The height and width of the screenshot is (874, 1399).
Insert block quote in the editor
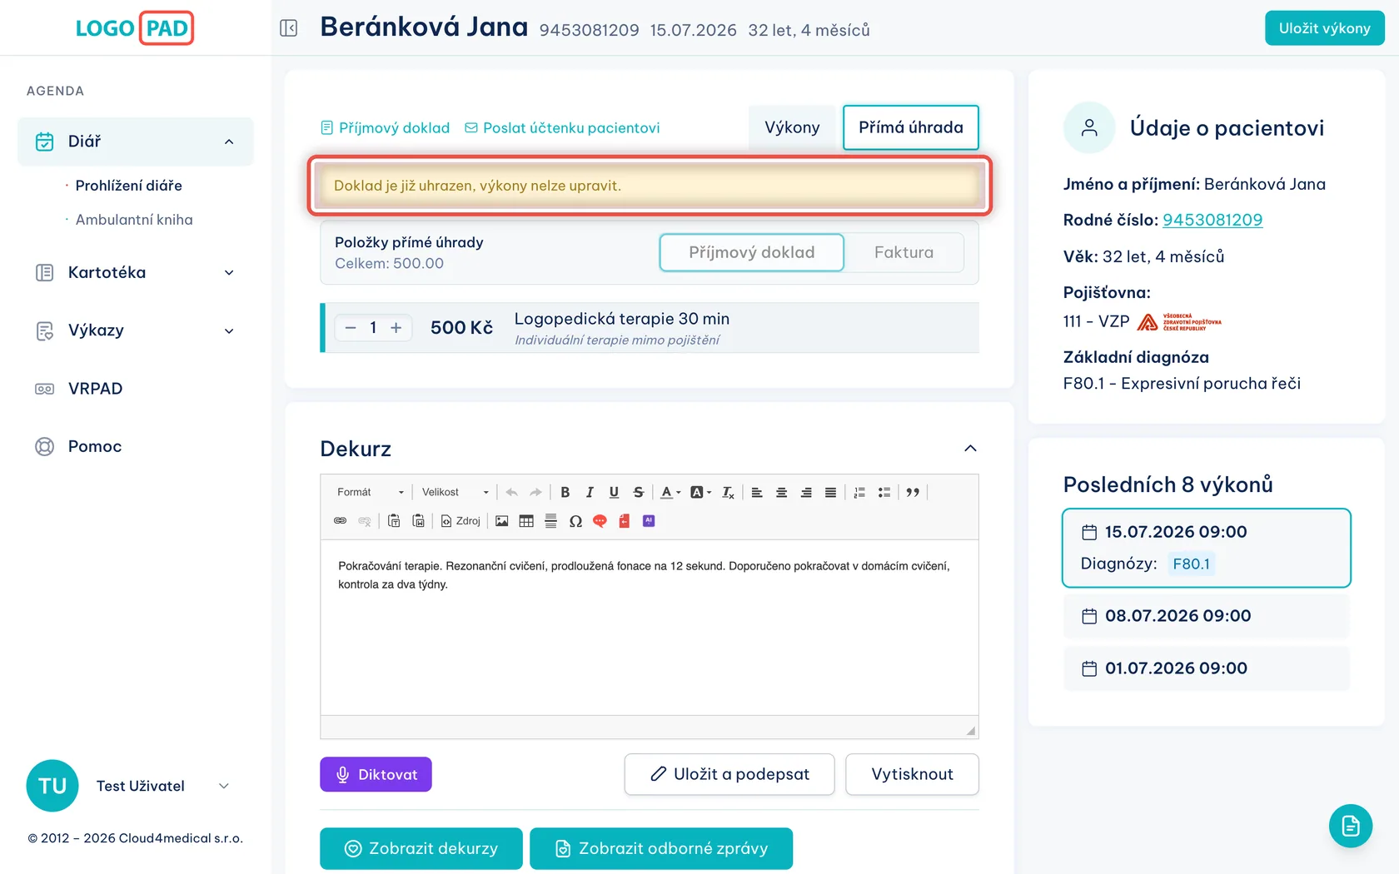click(x=913, y=492)
